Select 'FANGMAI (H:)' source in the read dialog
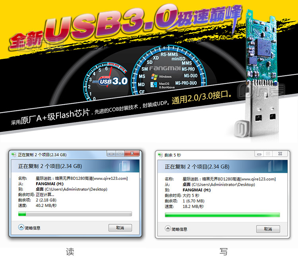Image resolution: width=298 pixels, height=260 pixels. pyautogui.click(x=50, y=184)
